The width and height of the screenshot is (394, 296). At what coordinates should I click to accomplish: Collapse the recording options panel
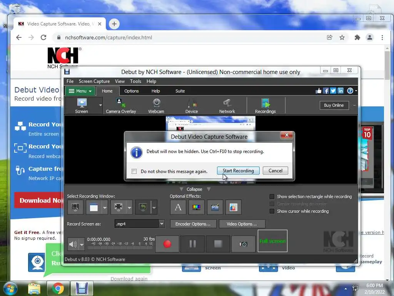tap(194, 189)
